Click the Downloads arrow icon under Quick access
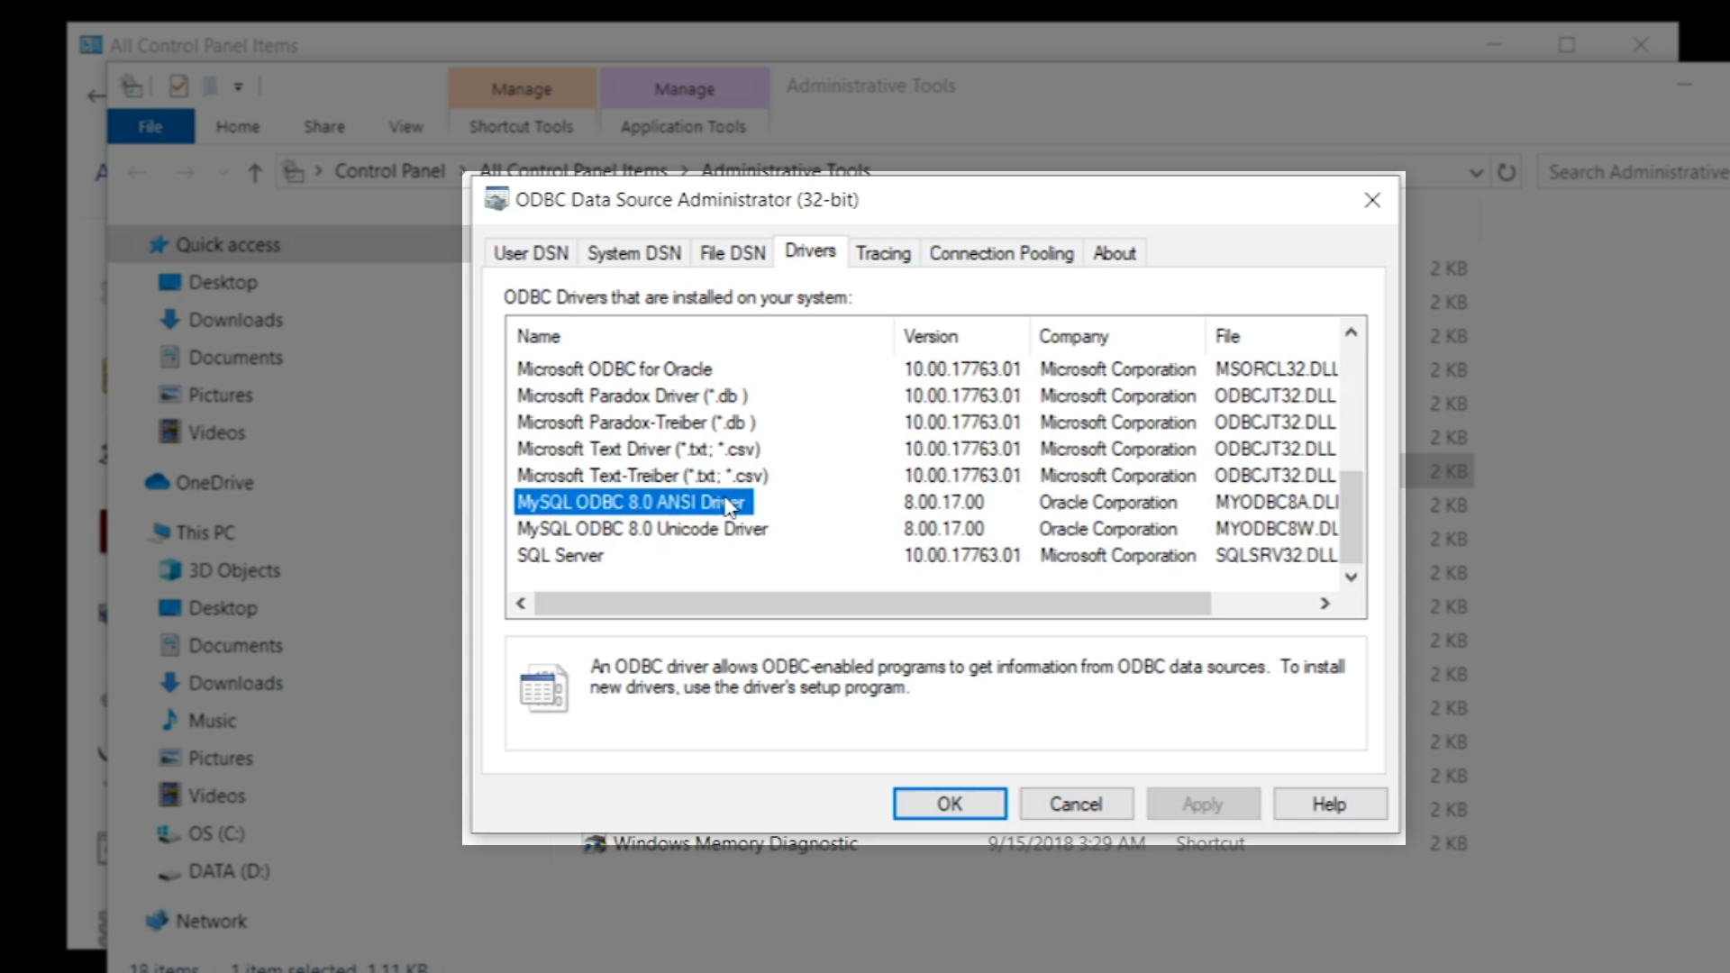This screenshot has width=1730, height=973. point(169,320)
